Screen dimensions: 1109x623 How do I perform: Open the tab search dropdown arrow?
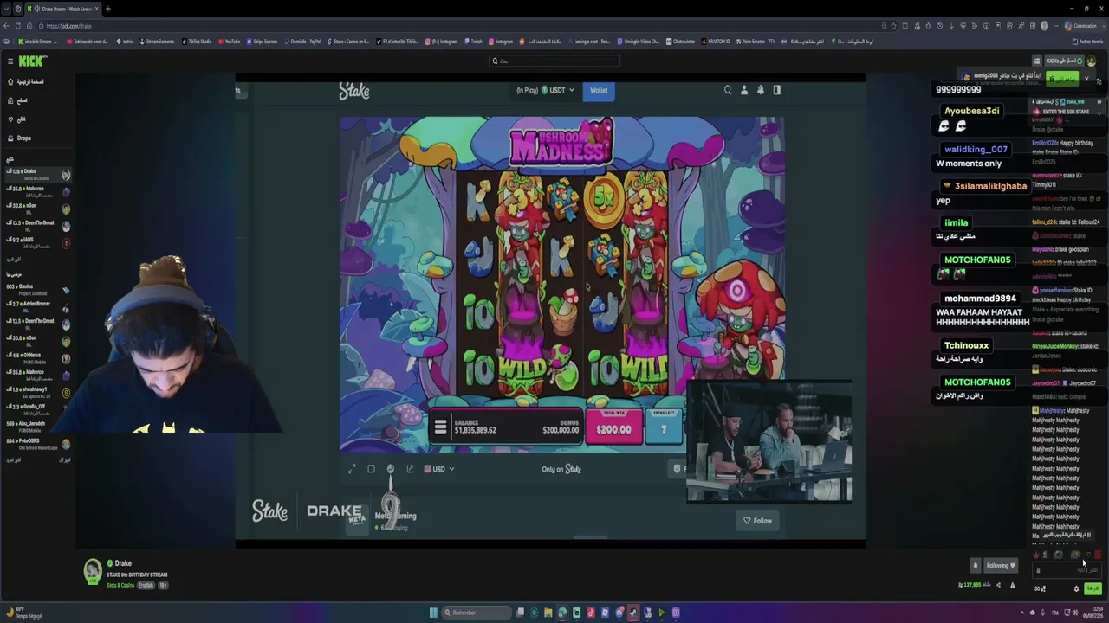(7, 9)
